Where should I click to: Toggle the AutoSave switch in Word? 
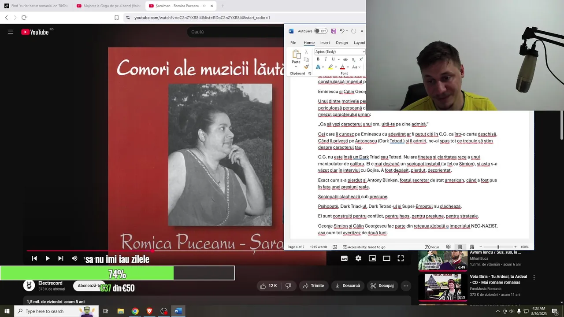321,31
